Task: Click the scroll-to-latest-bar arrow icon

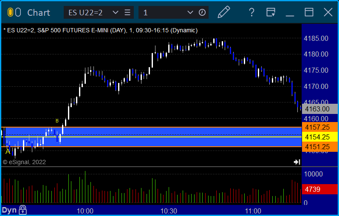Action: click(297, 162)
